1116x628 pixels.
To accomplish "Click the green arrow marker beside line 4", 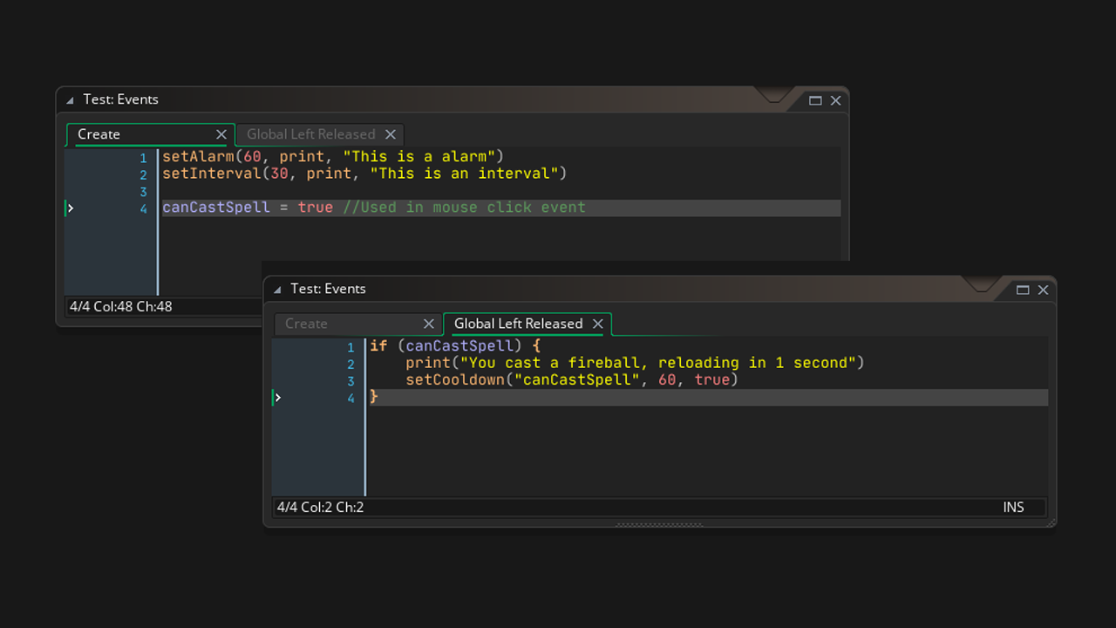I will coord(71,208).
